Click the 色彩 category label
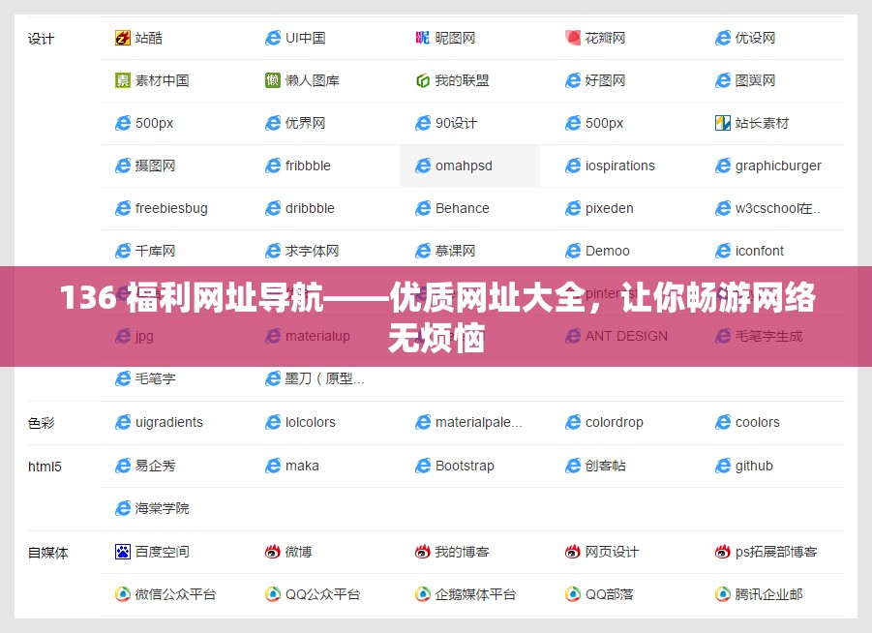 click(x=42, y=423)
